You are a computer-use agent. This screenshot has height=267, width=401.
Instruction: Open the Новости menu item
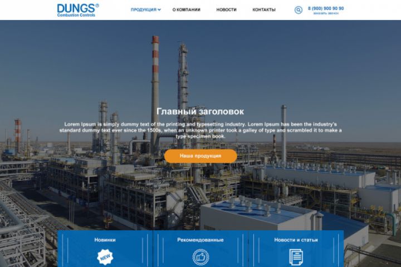click(x=226, y=9)
